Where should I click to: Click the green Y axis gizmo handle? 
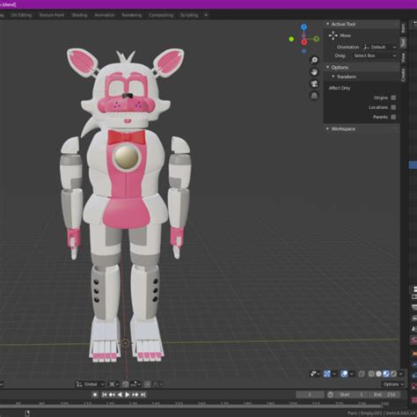(x=317, y=39)
